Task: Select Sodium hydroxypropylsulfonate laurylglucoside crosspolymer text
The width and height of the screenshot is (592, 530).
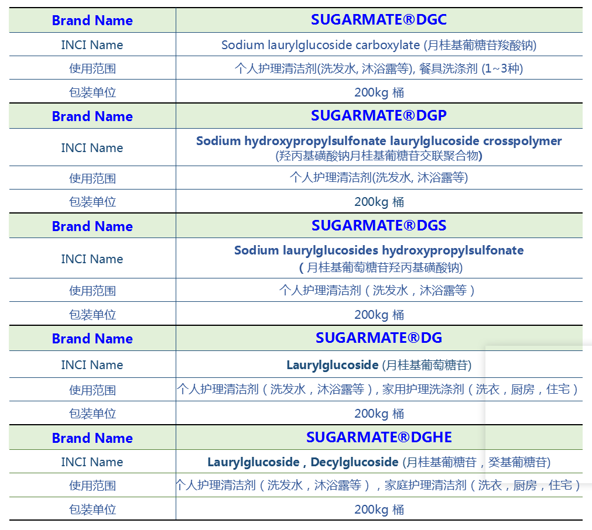Action: pyautogui.click(x=379, y=141)
